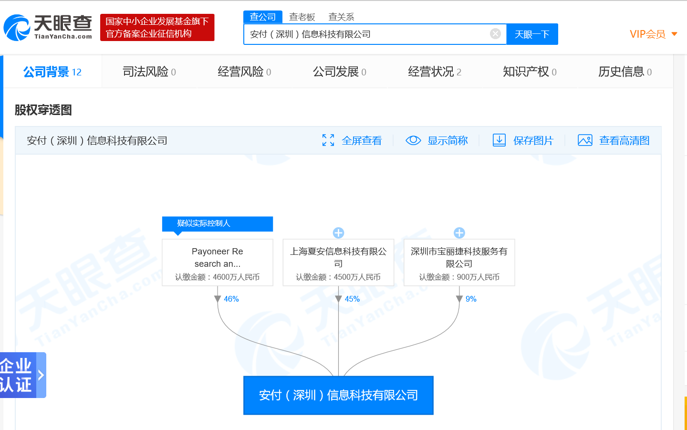Viewport: 687px width, 430px height.
Task: Click the 查看高清图 link
Action: coord(625,140)
